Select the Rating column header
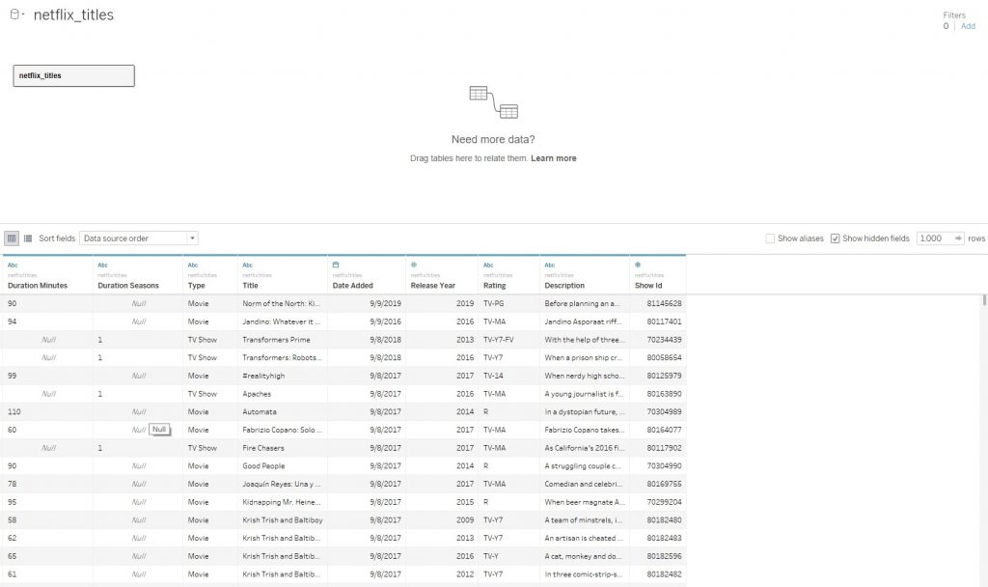Screen dimensions: 988x587 (x=508, y=275)
